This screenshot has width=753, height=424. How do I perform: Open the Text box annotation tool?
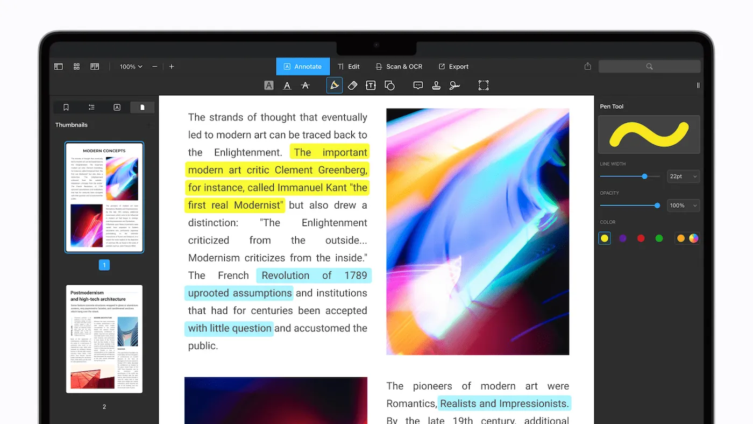coord(371,85)
